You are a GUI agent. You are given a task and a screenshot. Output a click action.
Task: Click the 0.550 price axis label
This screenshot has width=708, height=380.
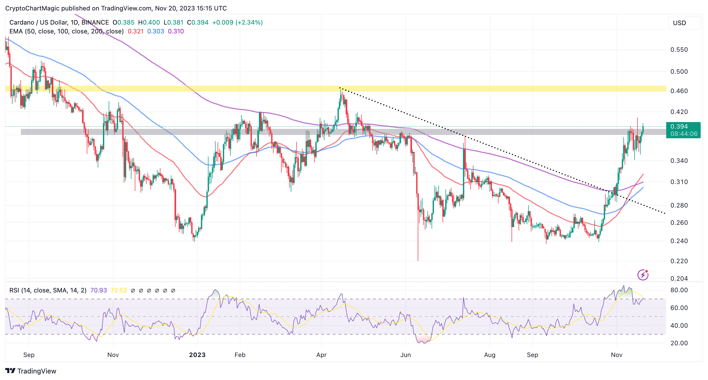(679, 50)
